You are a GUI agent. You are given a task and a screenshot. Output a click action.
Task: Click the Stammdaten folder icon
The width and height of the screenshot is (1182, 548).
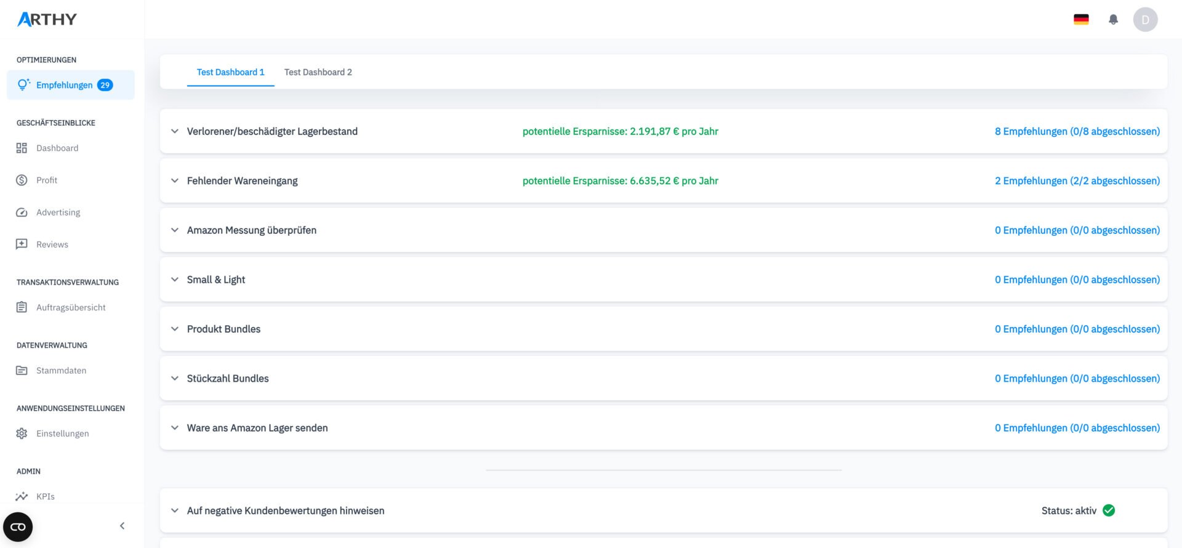[x=22, y=370]
